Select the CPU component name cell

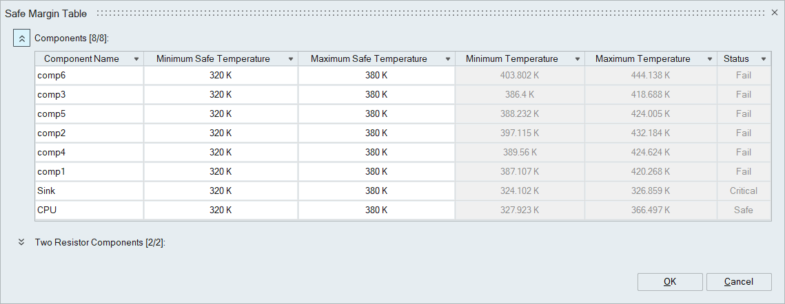[x=89, y=210]
